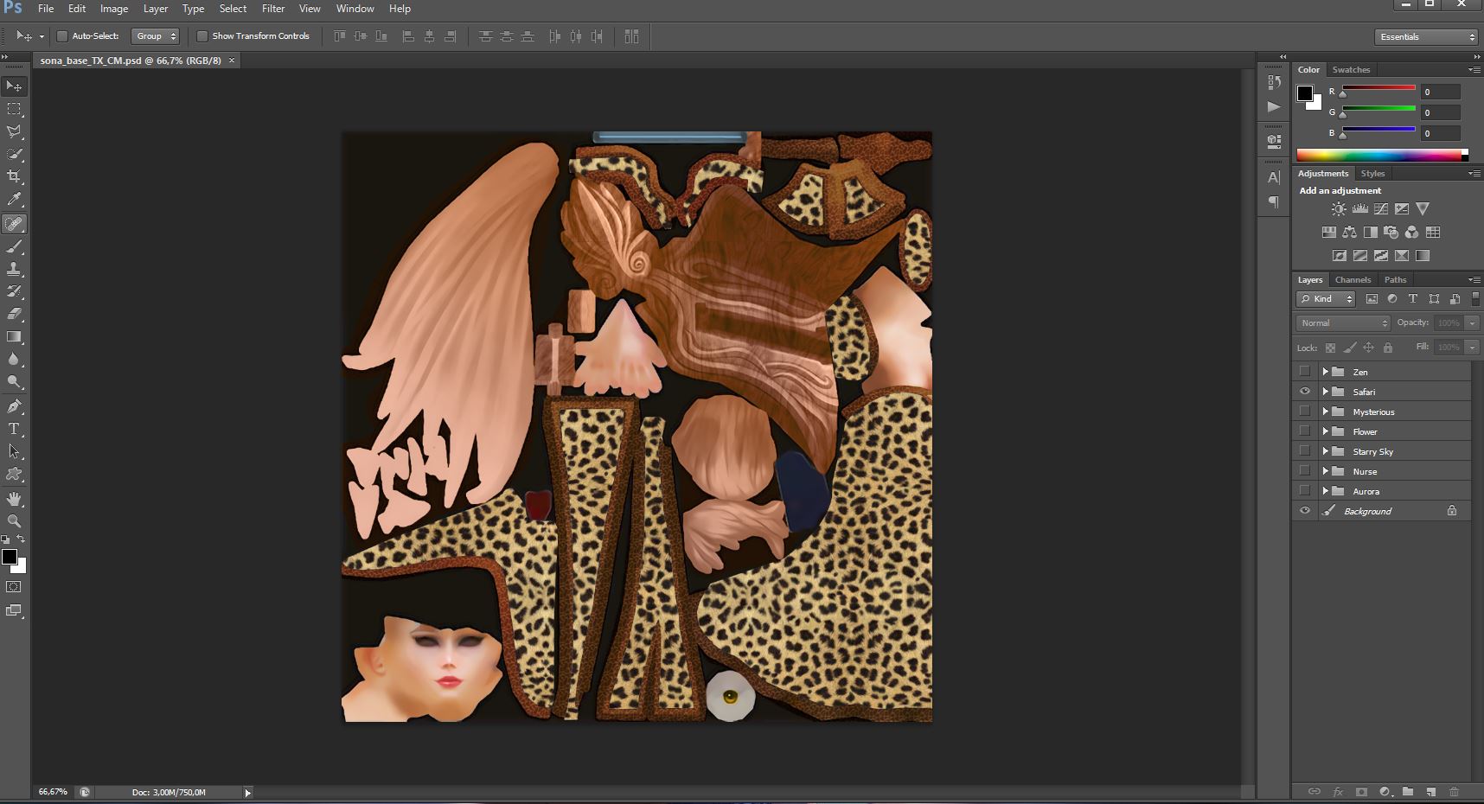The image size is (1484, 804).
Task: Show the Nurse layer group
Action: coord(1305,471)
